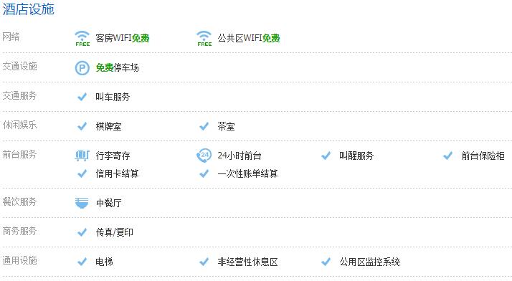The height and width of the screenshot is (281, 512).
Task: Click the bowl icon for 中餐厅
Action: click(x=82, y=203)
